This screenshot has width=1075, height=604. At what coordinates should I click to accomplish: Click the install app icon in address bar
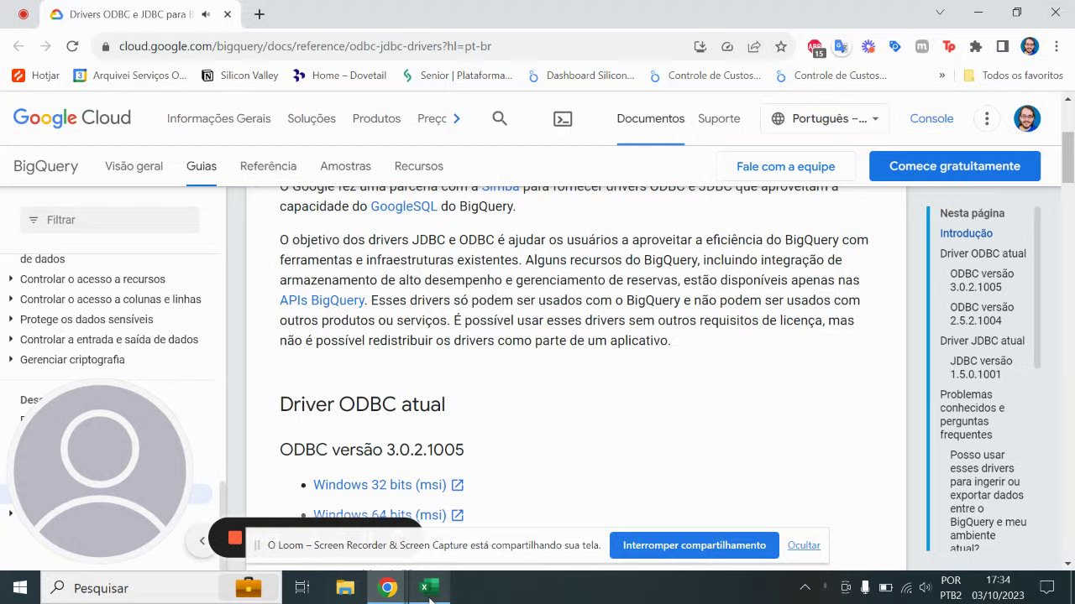700,47
